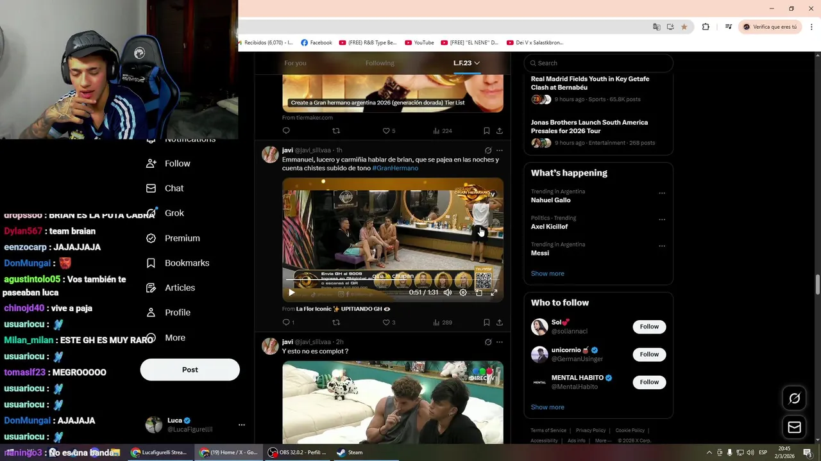Screen dimensions: 821x461
Task: Open La Flor Iconic source link
Action: [343, 309]
